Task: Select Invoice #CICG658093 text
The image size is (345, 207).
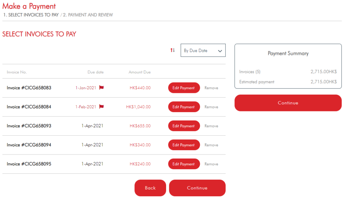Action: (x=29, y=126)
